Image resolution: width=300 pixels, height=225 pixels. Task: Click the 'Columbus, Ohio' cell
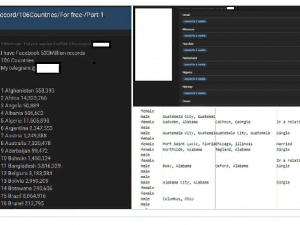pos(178,199)
